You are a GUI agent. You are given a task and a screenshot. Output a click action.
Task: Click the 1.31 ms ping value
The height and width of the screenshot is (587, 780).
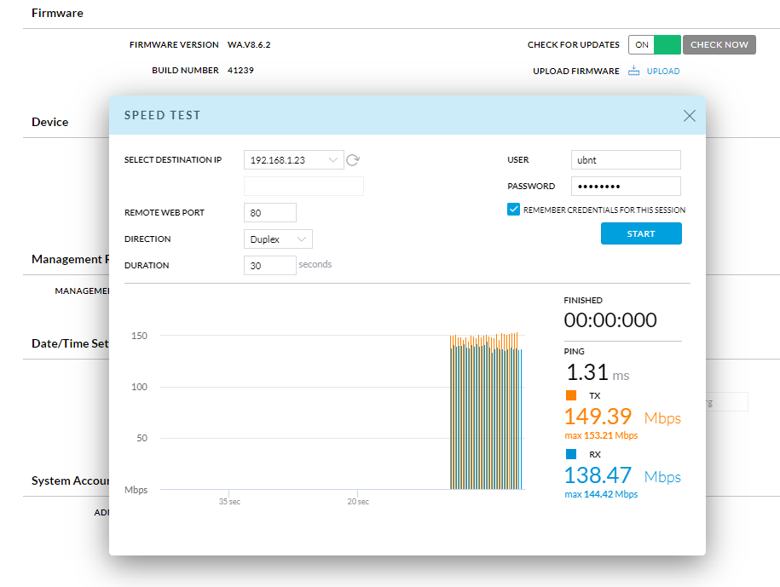[598, 372]
